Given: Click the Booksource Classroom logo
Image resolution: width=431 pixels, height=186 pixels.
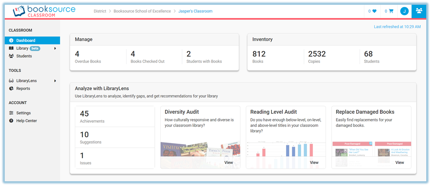Looking at the screenshot, I should 44,11.
